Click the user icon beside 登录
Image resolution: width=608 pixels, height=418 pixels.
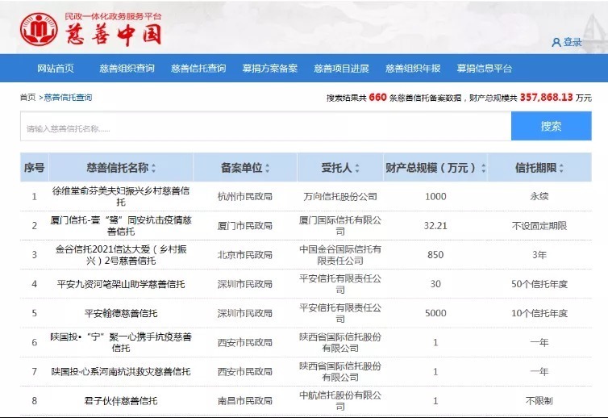click(556, 42)
